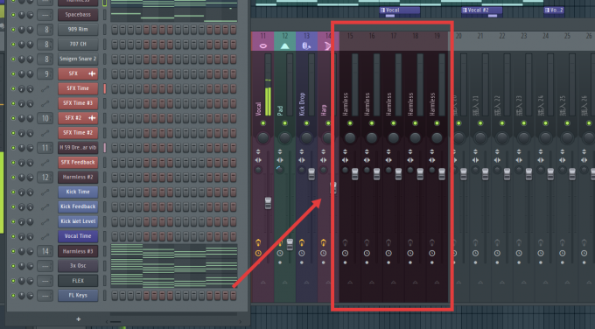Click link icon beside SFX Time channel
The width and height of the screenshot is (595, 329).
[45, 88]
